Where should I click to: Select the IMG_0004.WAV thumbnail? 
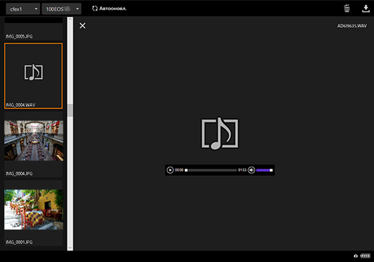[33, 76]
